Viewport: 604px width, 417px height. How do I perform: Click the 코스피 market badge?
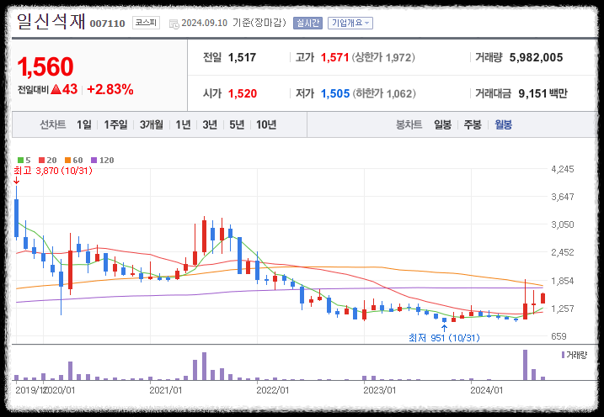(146, 23)
